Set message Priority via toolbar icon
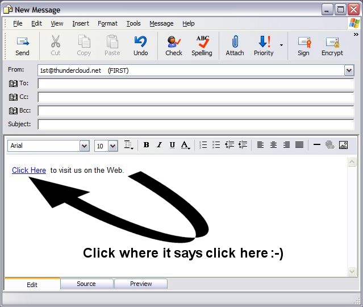Image resolution: width=363 pixels, height=307 pixels. click(x=264, y=46)
